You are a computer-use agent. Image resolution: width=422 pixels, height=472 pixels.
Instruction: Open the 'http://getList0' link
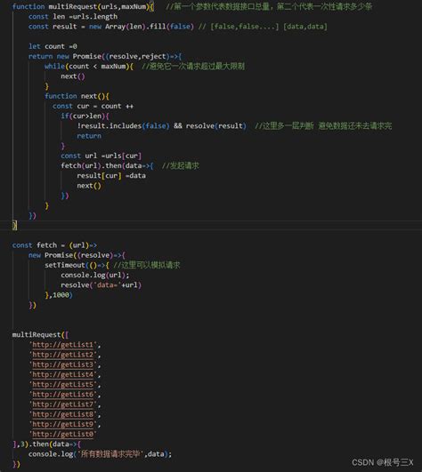coord(62,434)
